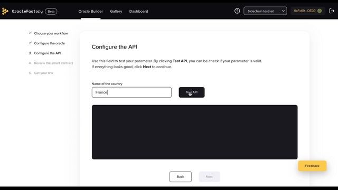This screenshot has width=338, height=190.
Task: Go to the Dashboard tab
Action: pos(138,11)
